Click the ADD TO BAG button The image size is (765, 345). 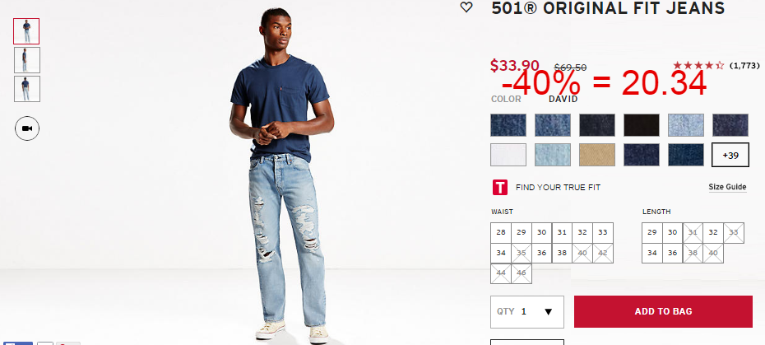(663, 312)
